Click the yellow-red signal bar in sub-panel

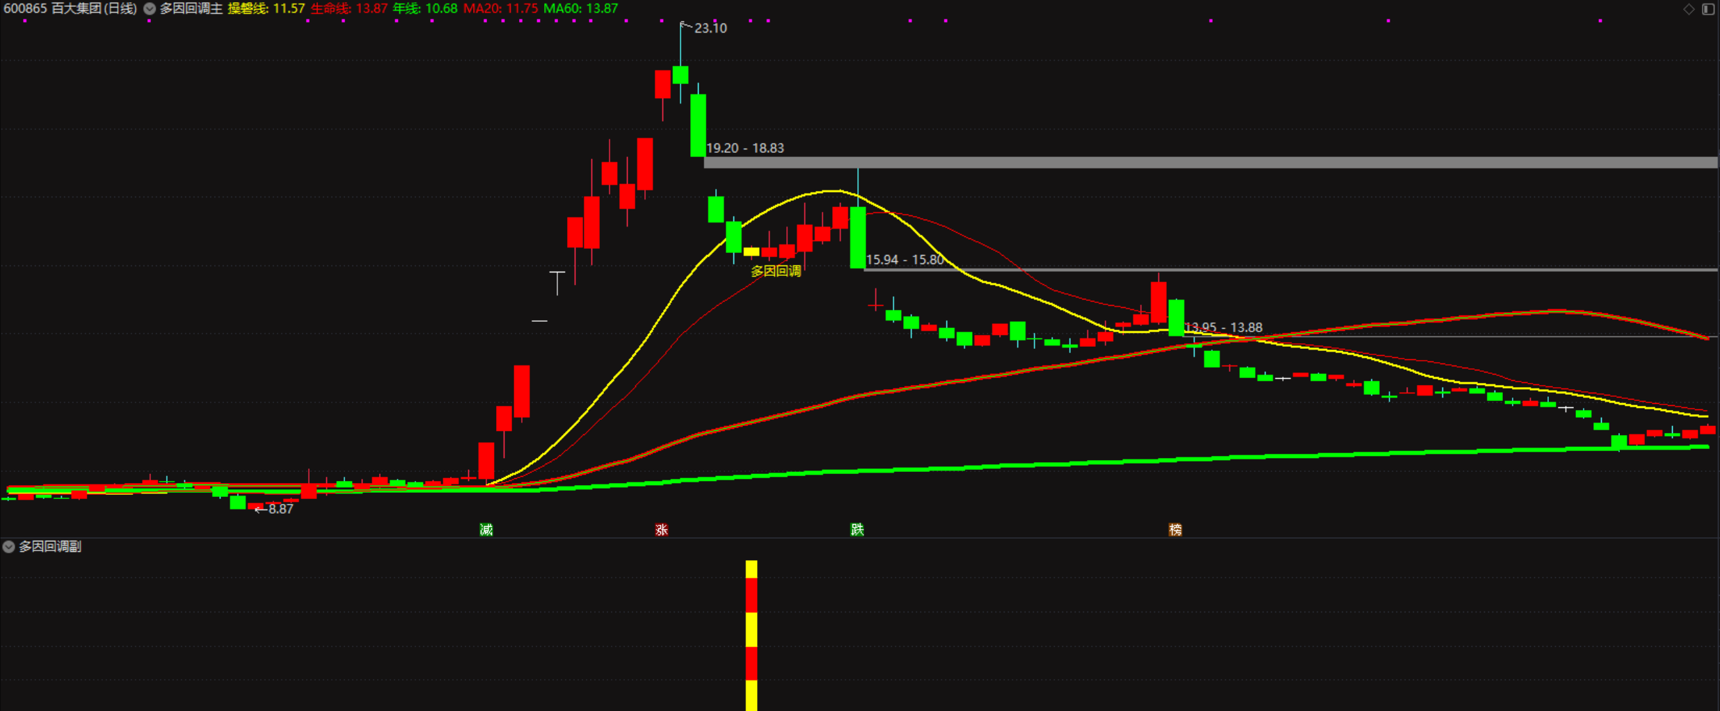pyautogui.click(x=751, y=635)
